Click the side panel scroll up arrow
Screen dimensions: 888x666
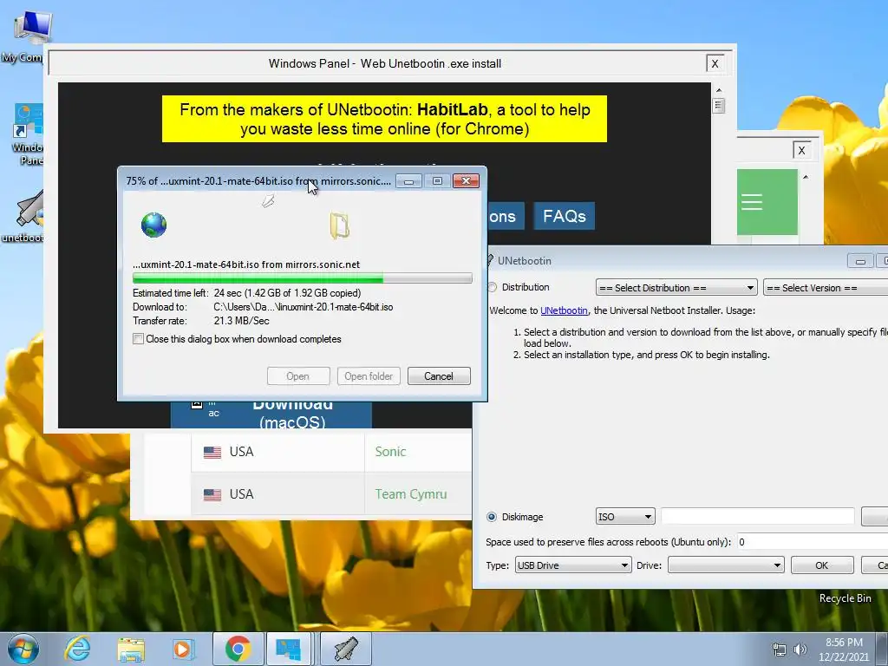coord(806,177)
